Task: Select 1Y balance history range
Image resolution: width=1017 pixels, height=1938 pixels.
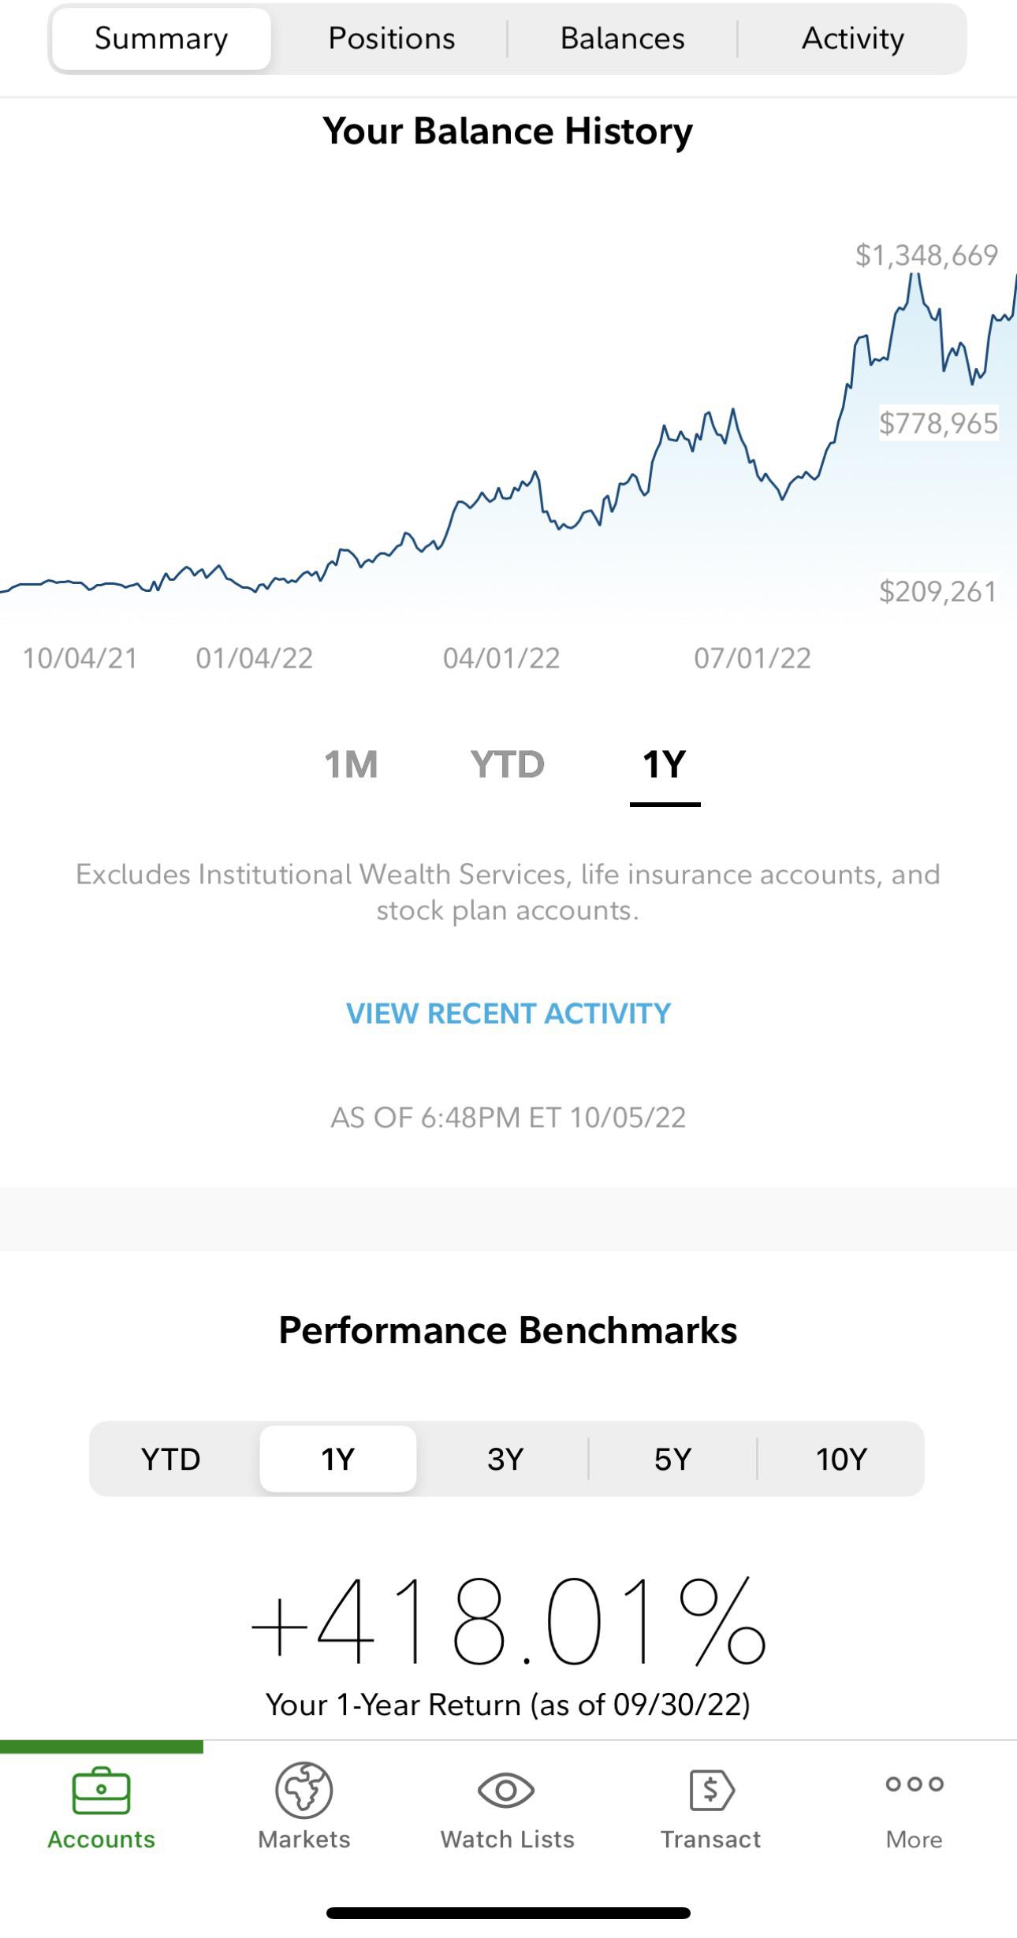Action: coord(665,764)
